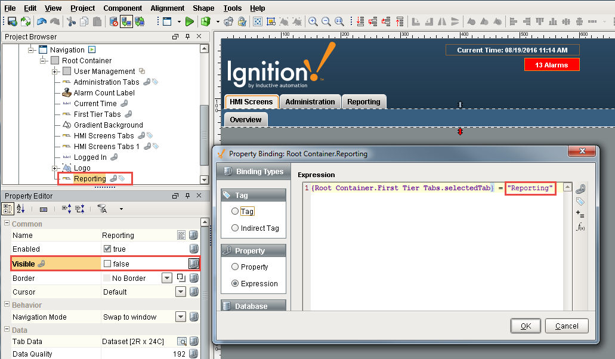Open the dataset viewer icon for Tab Data
Screen dimensions: 615x359
tap(181, 342)
